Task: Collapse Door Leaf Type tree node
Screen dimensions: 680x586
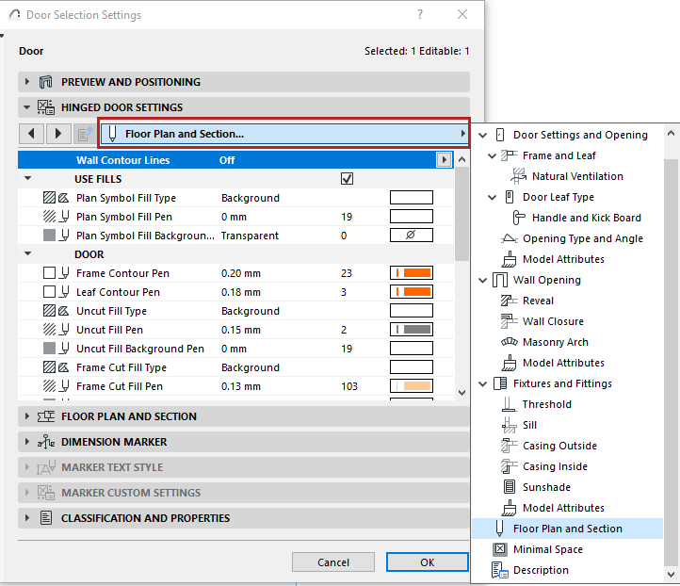Action: 493,197
